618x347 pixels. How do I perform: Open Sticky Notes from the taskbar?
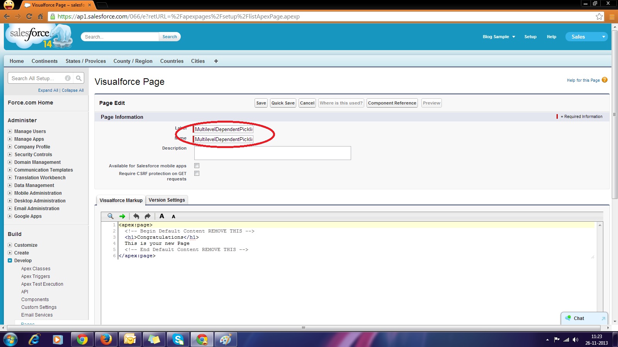coord(154,340)
